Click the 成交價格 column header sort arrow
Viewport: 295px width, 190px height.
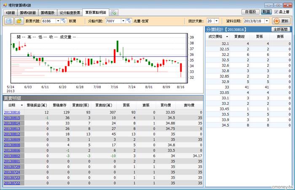(227, 37)
